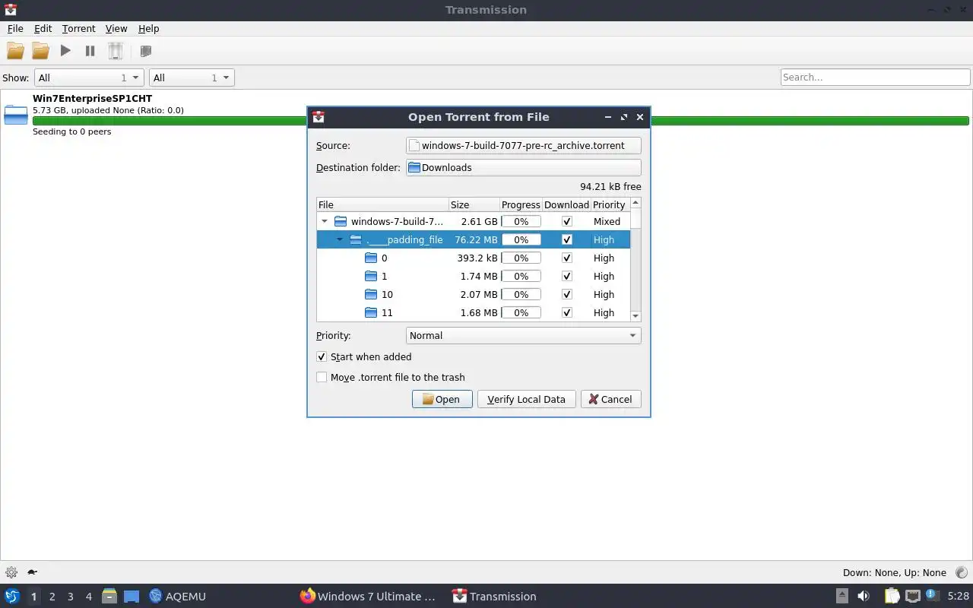This screenshot has width=973, height=608.
Task: Click Verify Local Data button
Action: tap(526, 399)
